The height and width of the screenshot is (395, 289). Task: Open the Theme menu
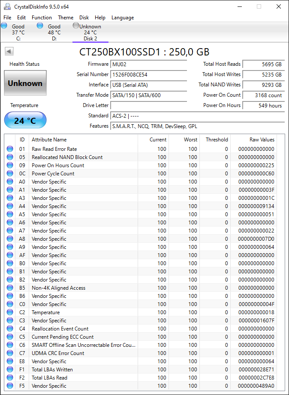(x=66, y=18)
